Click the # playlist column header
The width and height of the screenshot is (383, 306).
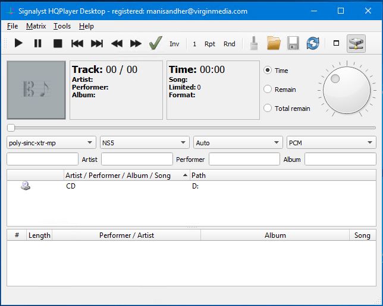point(17,235)
